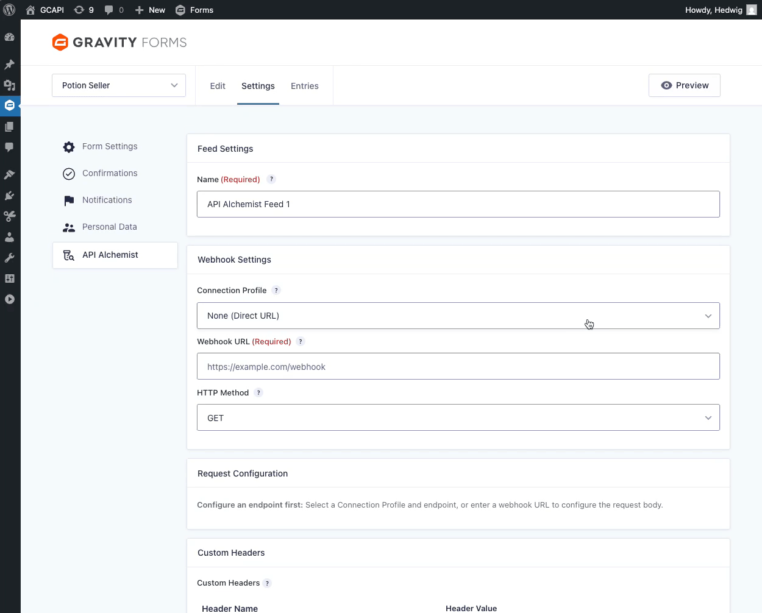
Task: Open Forms menu in admin bar
Action: 194,10
